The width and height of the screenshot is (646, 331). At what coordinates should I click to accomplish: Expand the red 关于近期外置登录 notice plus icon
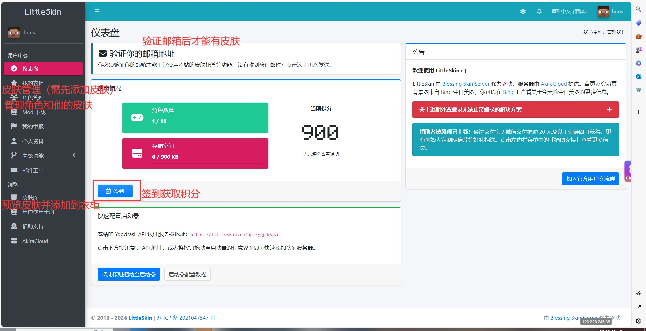(x=609, y=110)
